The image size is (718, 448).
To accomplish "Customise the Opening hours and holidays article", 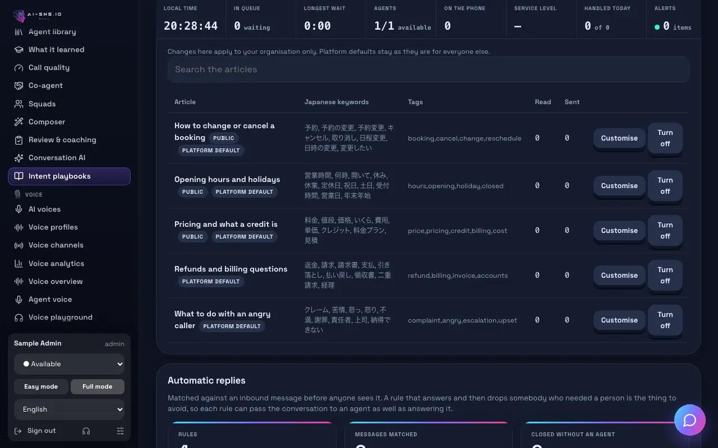I will [619, 186].
